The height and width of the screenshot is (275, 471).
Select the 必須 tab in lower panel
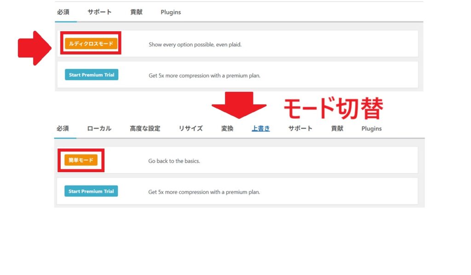(x=63, y=129)
